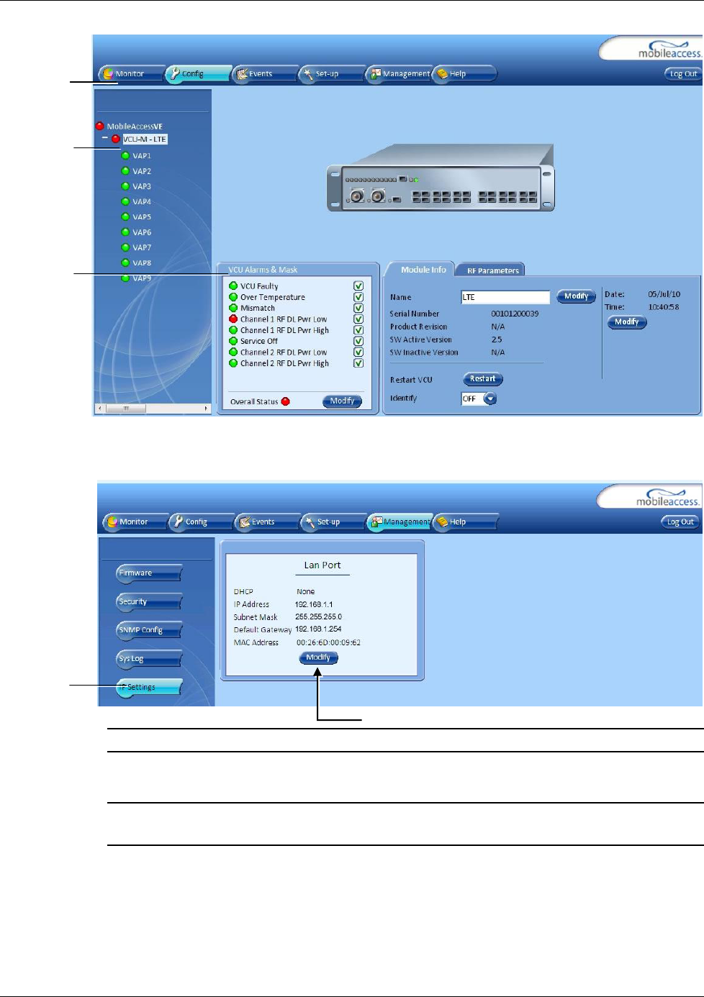Select VAP5 in the device tree
This screenshot has width=704, height=997.
pyautogui.click(x=142, y=217)
